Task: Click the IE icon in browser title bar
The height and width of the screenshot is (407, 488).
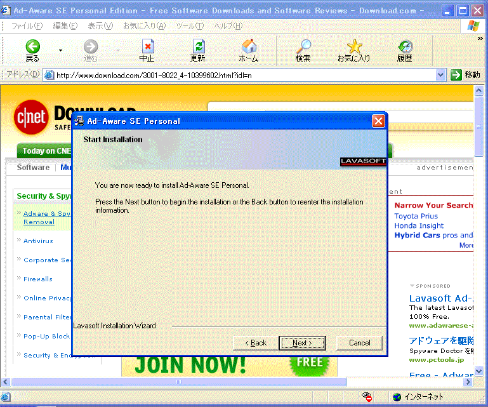Action: point(5,10)
